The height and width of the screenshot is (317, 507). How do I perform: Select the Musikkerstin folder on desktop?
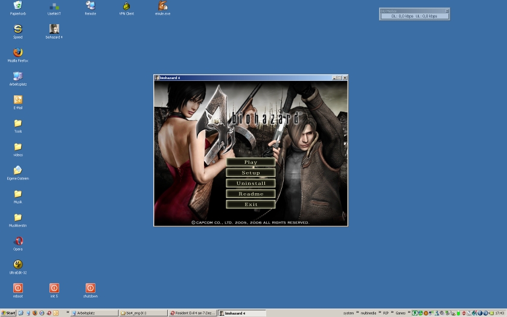tap(18, 220)
